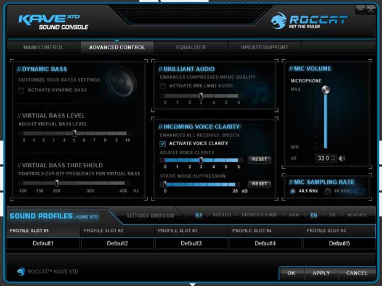Click the AVN settings overview indicator

tap(294, 215)
